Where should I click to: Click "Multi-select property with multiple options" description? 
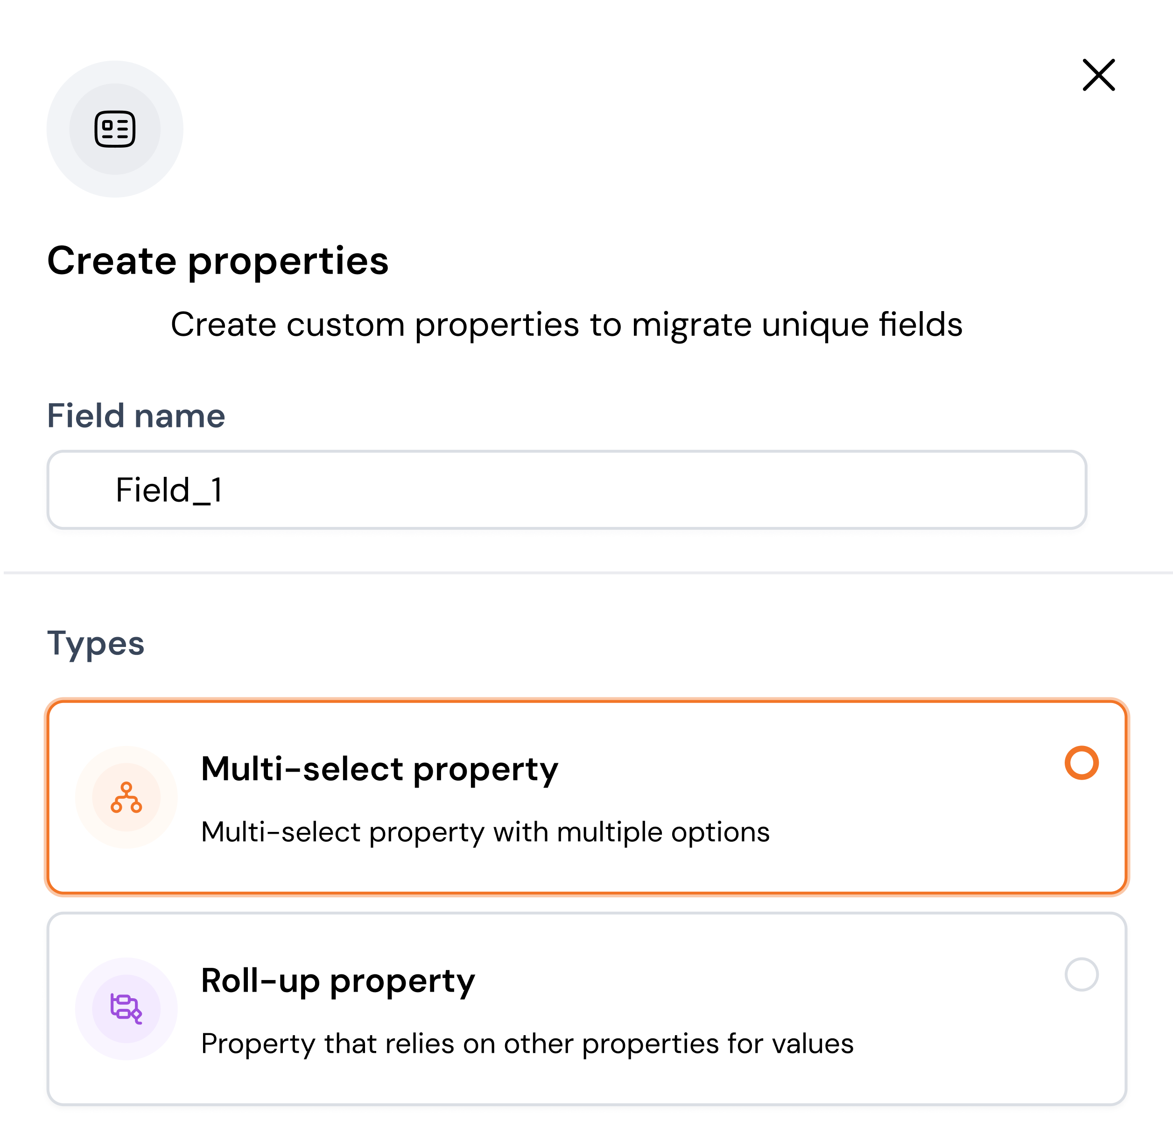click(x=485, y=832)
